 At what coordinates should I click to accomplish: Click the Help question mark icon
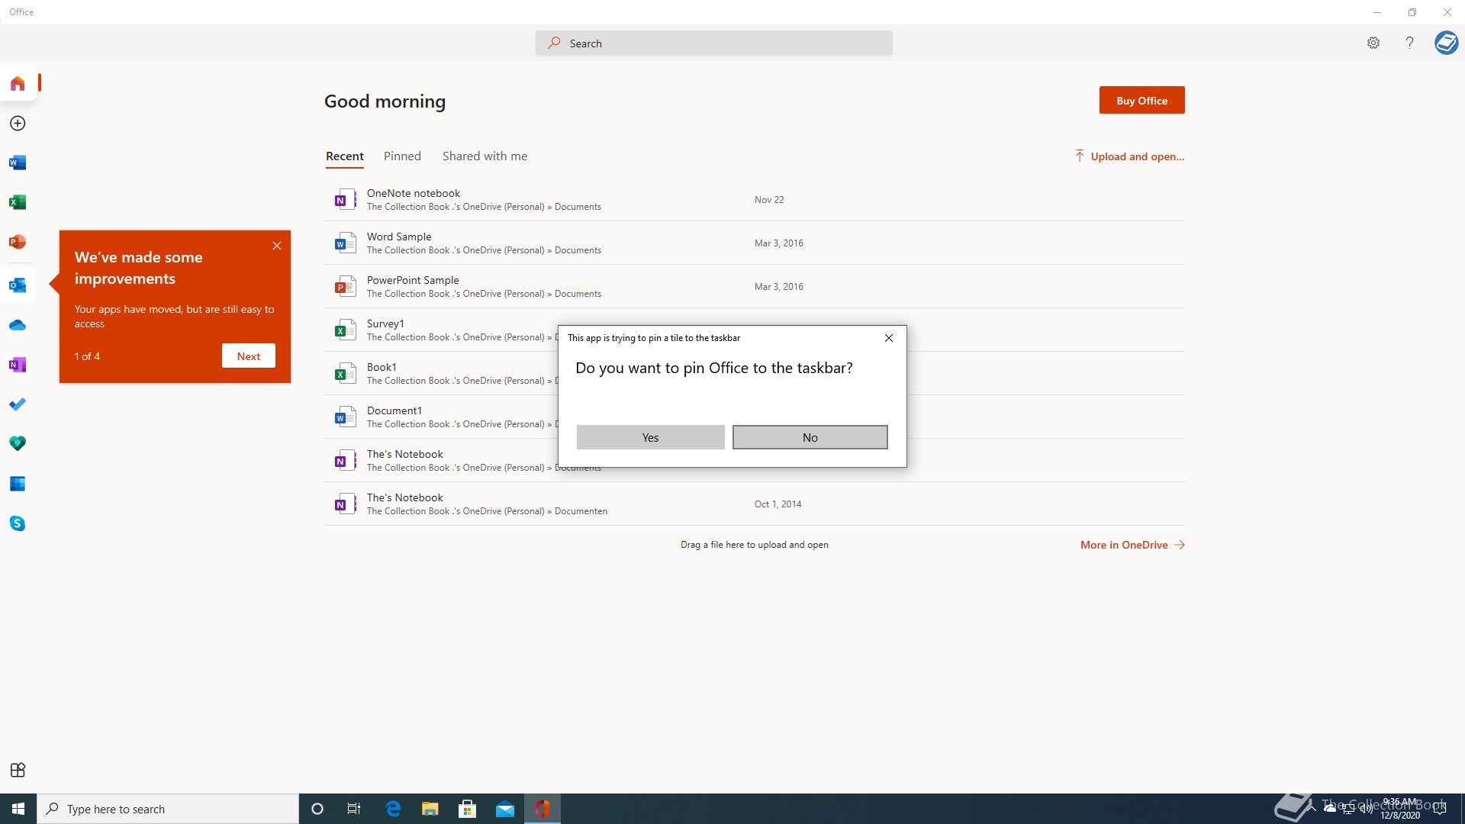pyautogui.click(x=1409, y=43)
